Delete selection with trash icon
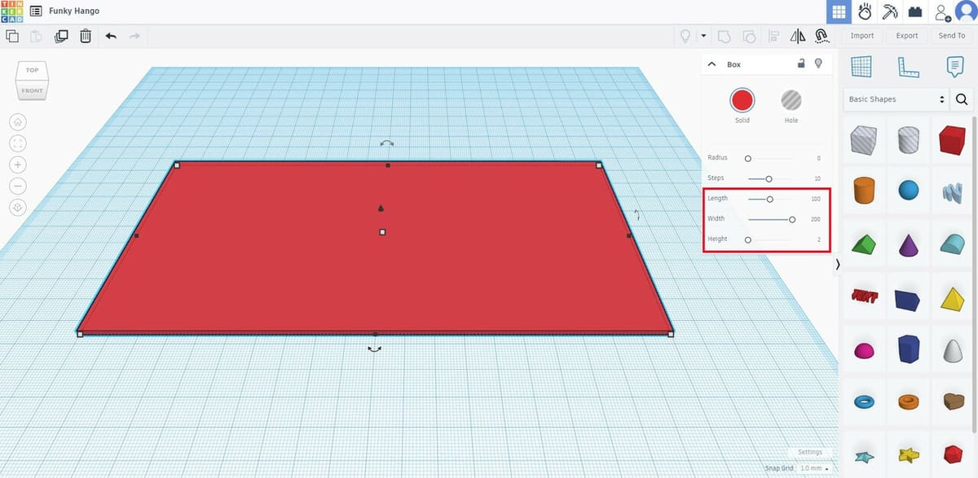978x478 pixels. point(86,36)
